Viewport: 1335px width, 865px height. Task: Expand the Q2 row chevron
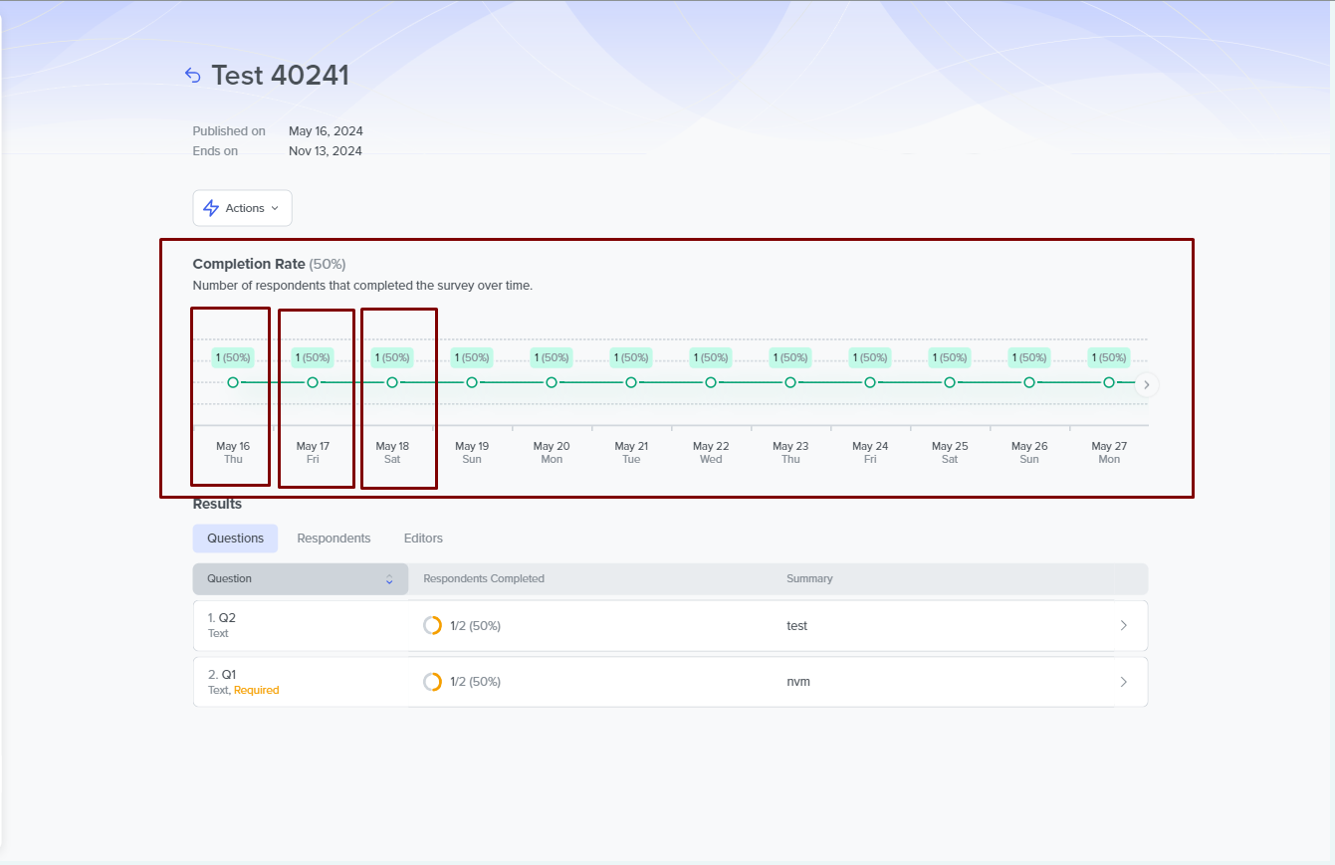pyautogui.click(x=1123, y=626)
